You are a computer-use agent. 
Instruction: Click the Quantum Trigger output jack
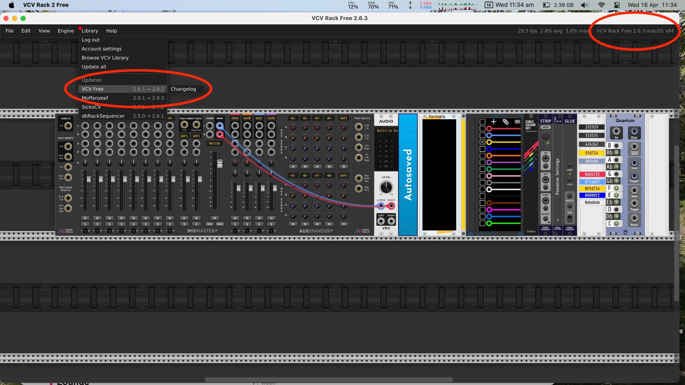pos(634,176)
